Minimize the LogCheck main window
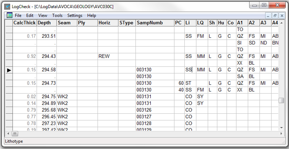 click(x=255, y=5)
